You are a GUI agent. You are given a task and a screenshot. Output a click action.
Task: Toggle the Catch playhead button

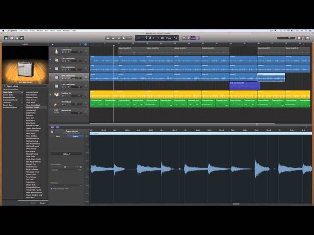(x=85, y=45)
